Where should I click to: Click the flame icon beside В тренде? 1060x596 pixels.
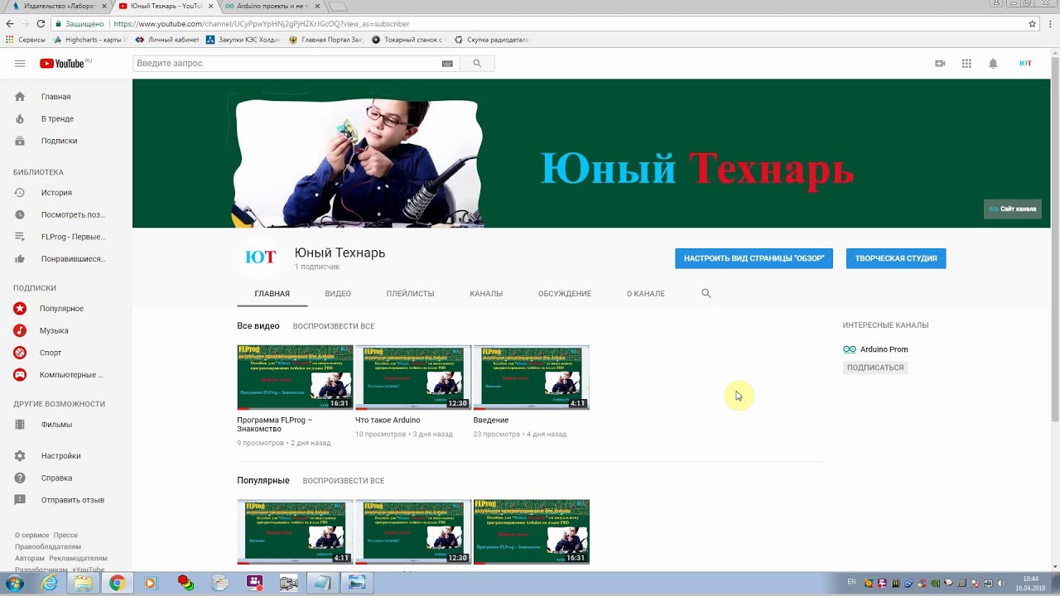click(20, 119)
